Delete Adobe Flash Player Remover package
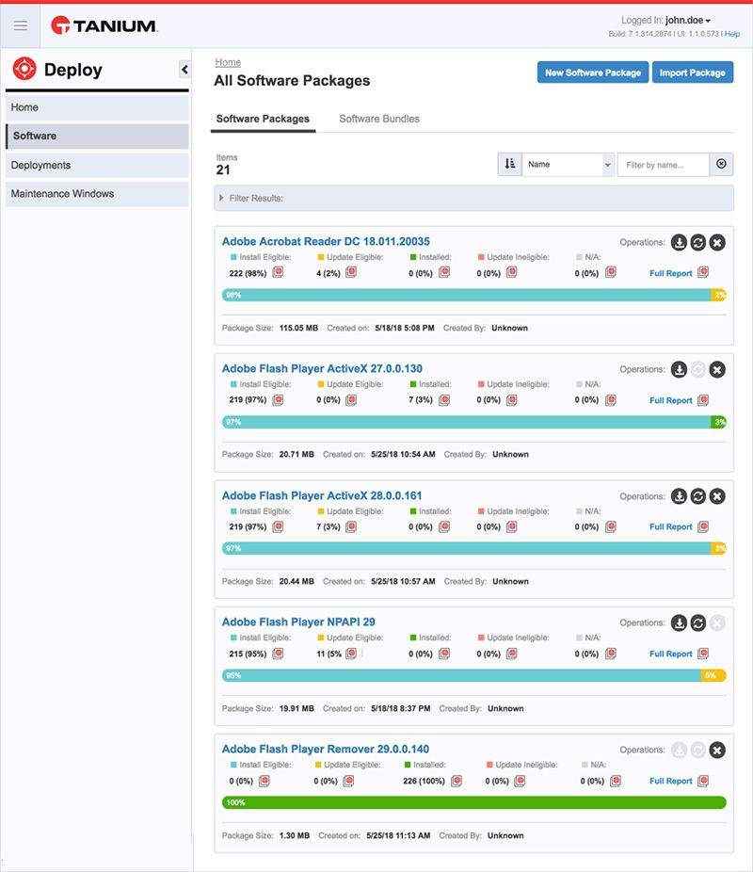 pos(717,751)
